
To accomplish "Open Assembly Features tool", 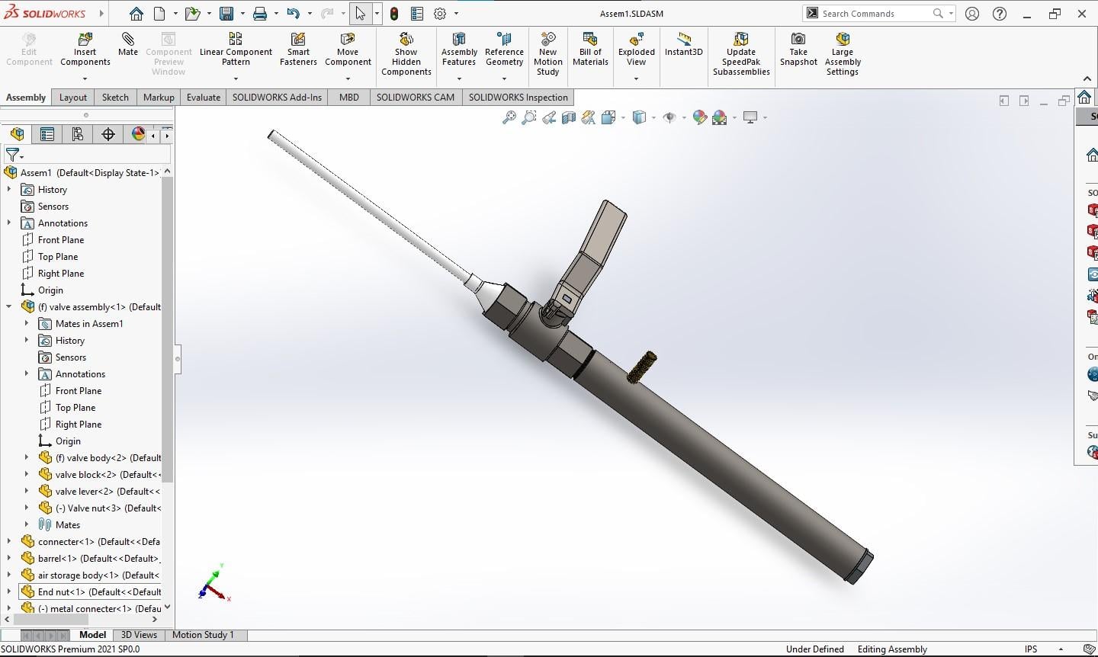I will pos(459,50).
